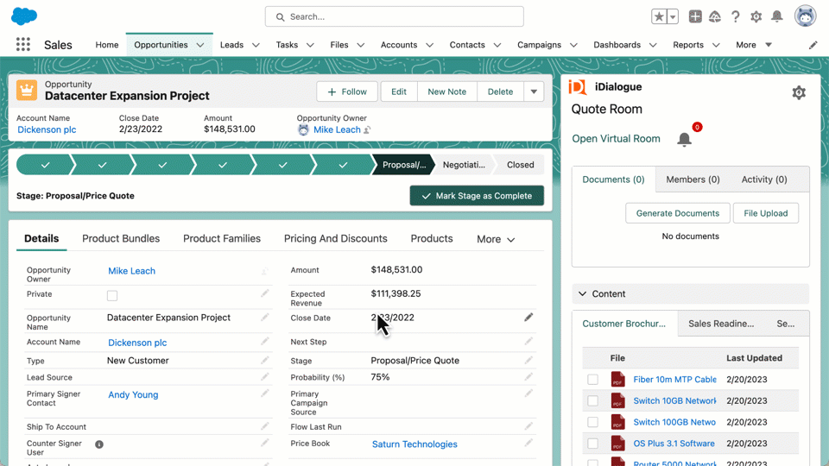Viewport: 829px width, 466px height.
Task: Select the Switch 10GB Network checkbox
Action: click(592, 400)
